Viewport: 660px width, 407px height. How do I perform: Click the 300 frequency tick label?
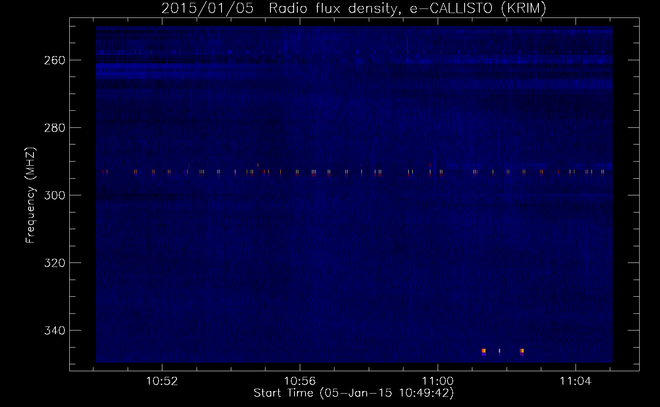coord(54,195)
